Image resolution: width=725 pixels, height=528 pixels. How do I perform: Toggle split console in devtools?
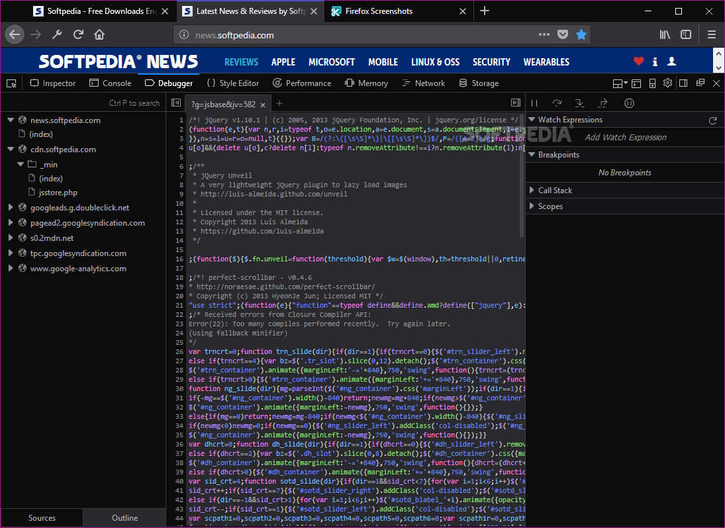[x=637, y=83]
